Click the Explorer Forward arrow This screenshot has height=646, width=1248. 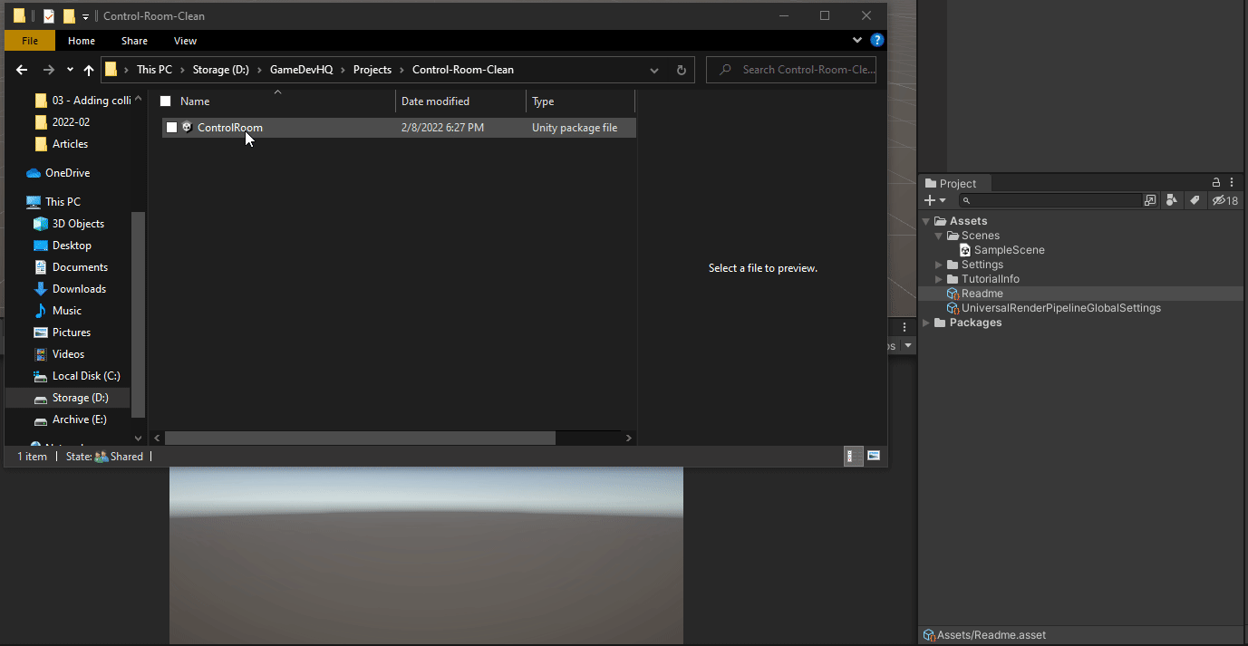tap(49, 70)
